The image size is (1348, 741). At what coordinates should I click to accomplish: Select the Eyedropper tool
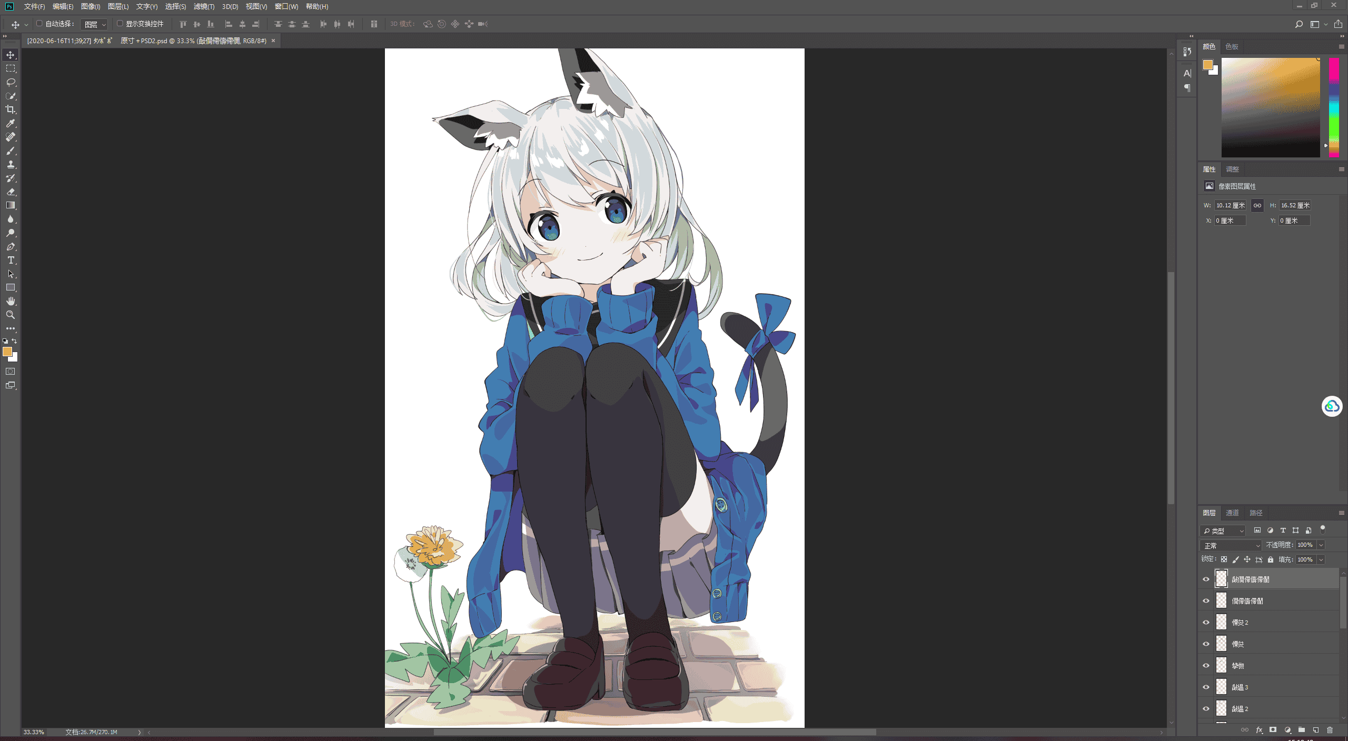(x=11, y=123)
